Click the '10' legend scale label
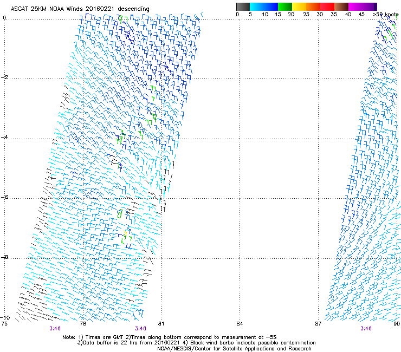This screenshot has height=352, width=401. [265, 15]
